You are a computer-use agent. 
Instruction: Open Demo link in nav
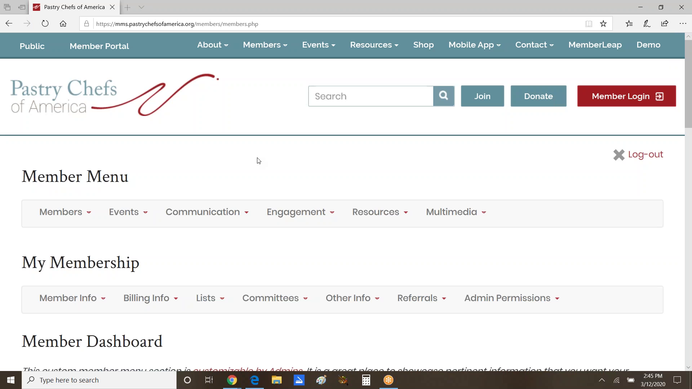(x=648, y=45)
